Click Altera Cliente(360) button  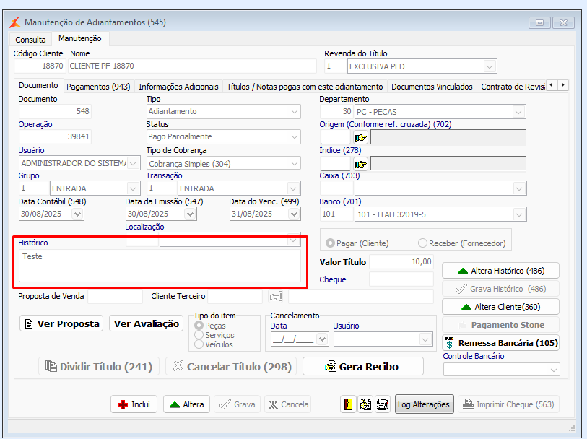point(501,307)
